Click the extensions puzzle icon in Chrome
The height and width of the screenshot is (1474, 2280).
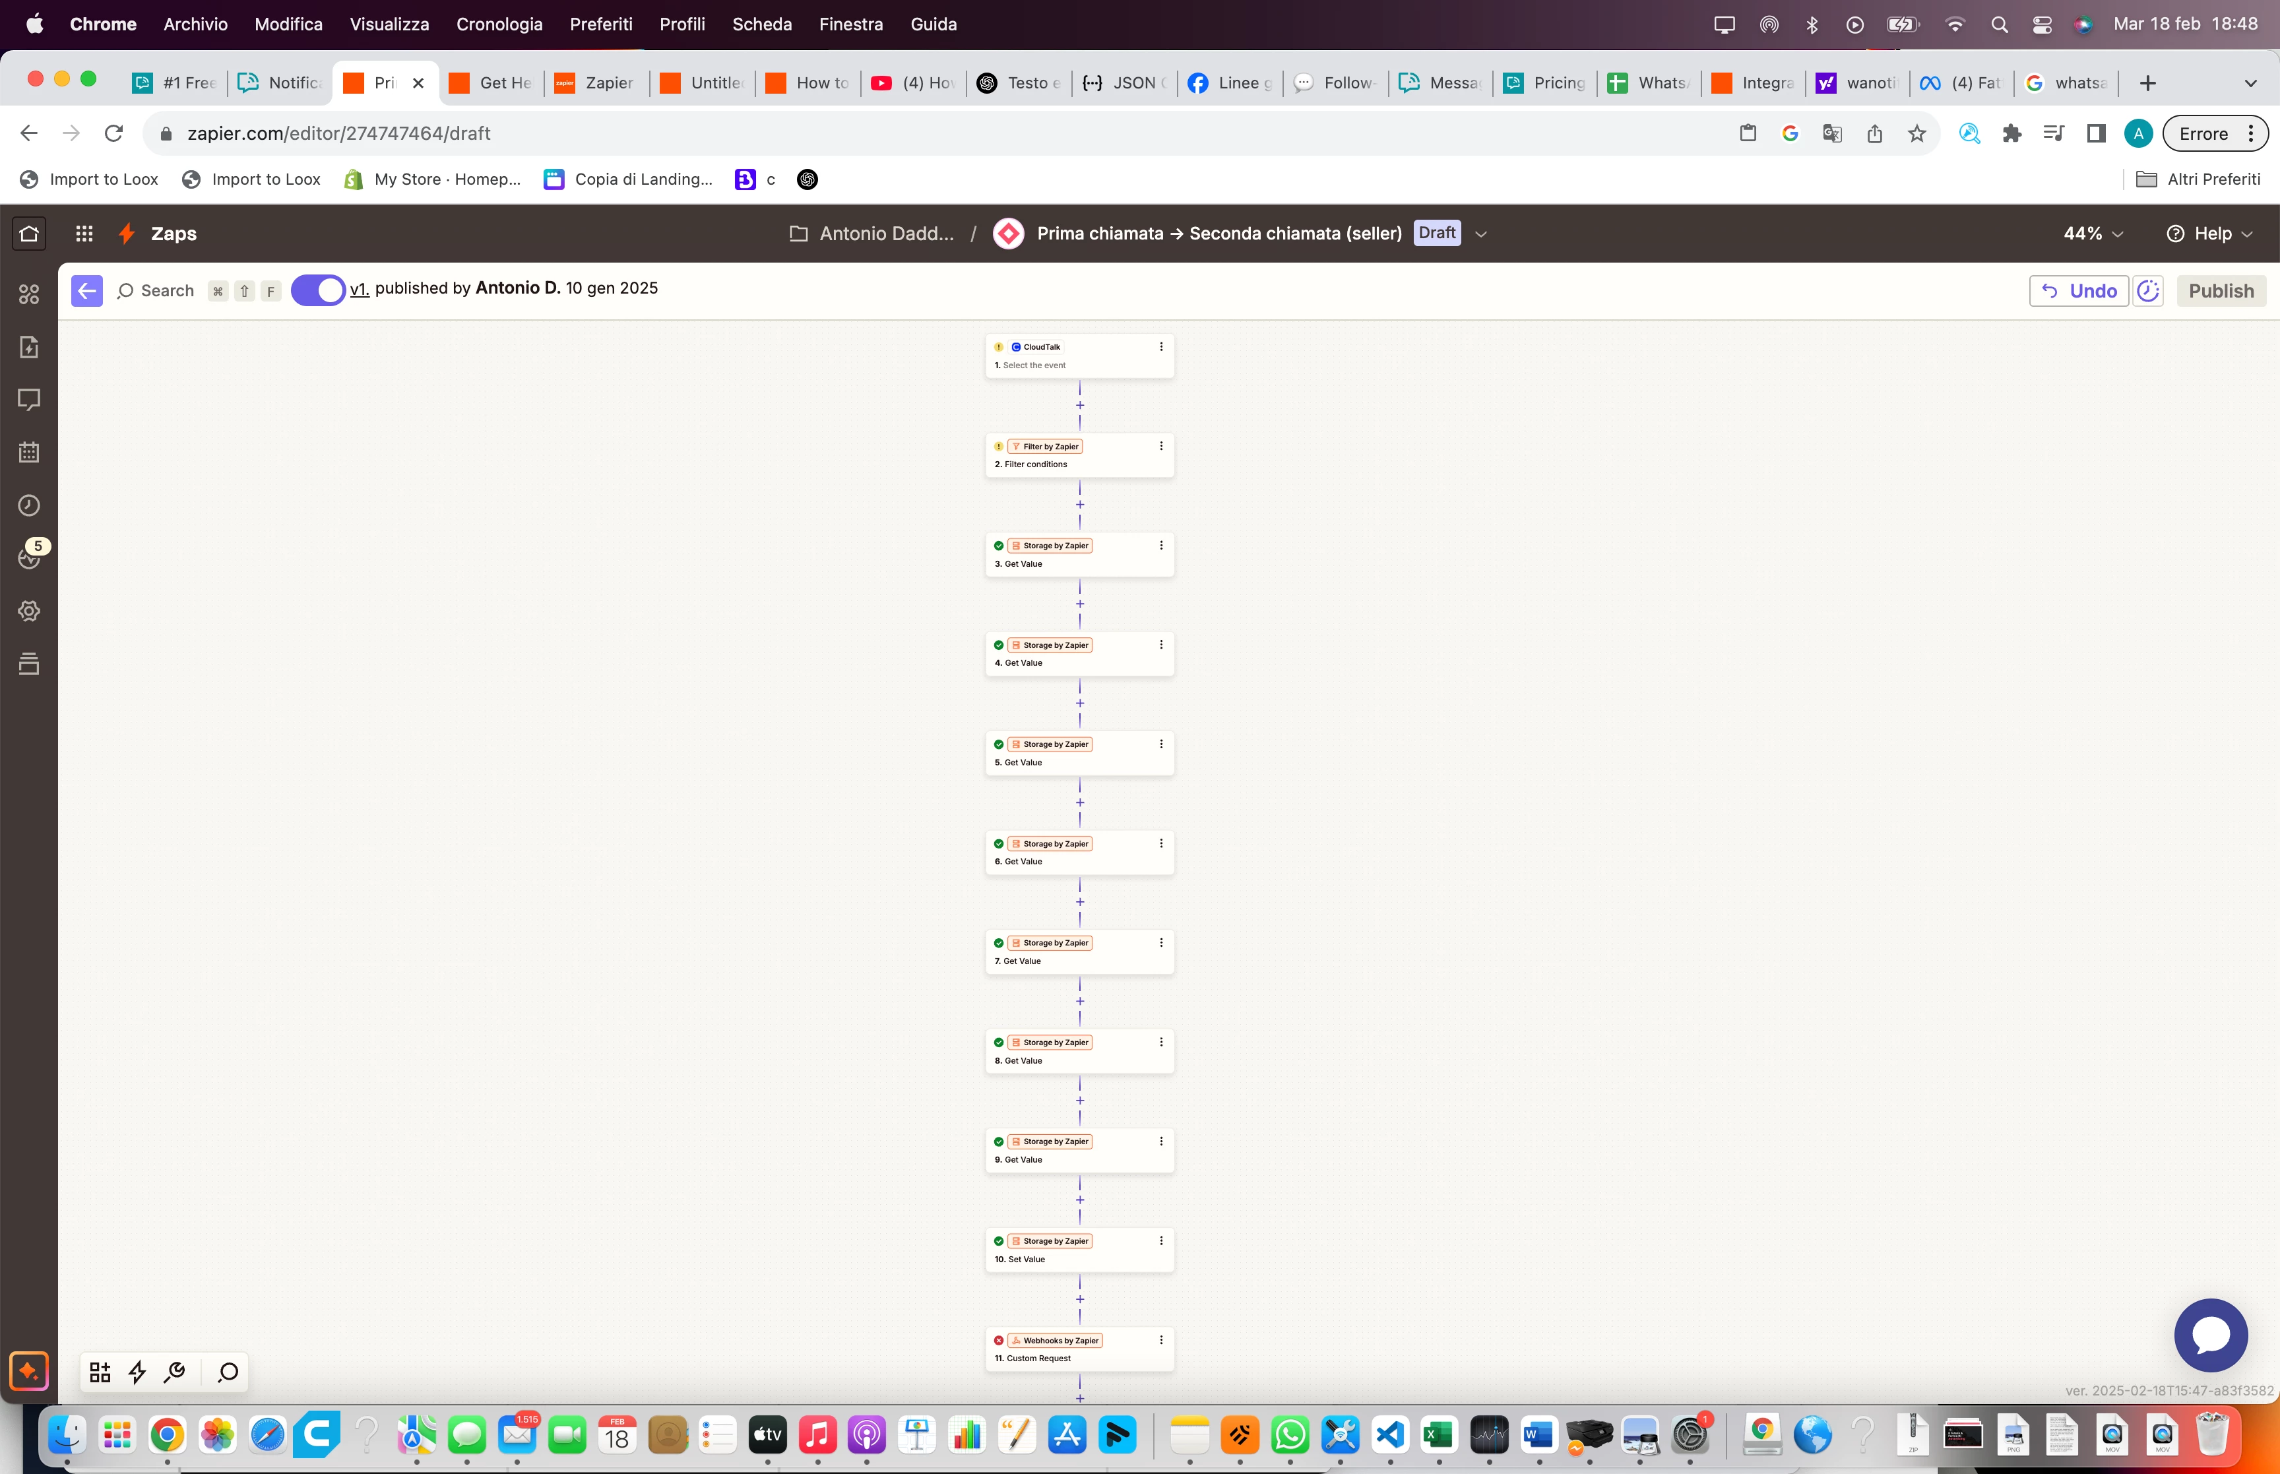[x=2011, y=134]
